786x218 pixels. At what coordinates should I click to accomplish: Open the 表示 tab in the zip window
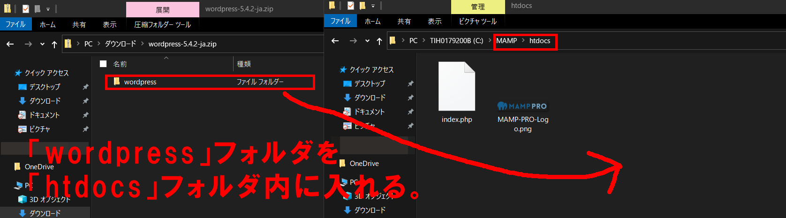(110, 24)
